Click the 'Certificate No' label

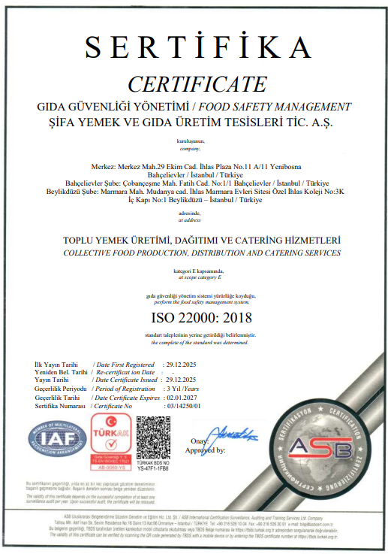113,406
